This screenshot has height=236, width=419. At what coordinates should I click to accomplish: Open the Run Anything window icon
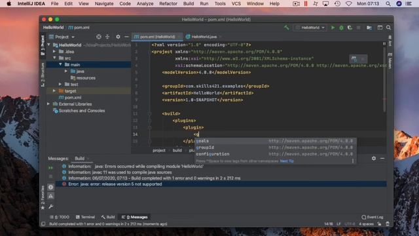point(380,28)
